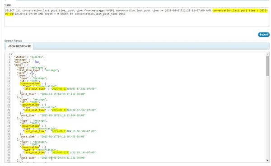Click the "items" array line
Screen dimensions: 271x166
(x=27, y=76)
